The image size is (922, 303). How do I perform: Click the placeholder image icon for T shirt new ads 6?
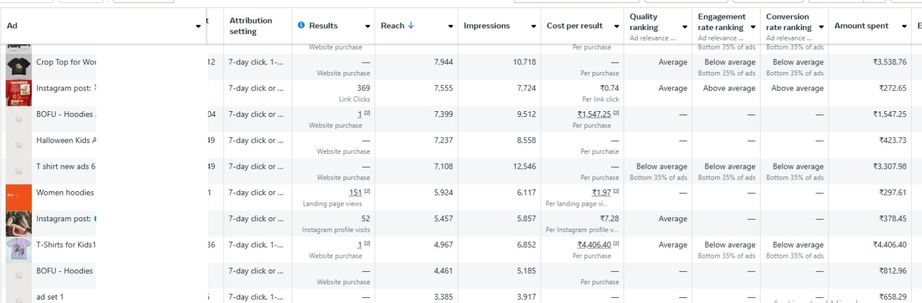click(18, 171)
